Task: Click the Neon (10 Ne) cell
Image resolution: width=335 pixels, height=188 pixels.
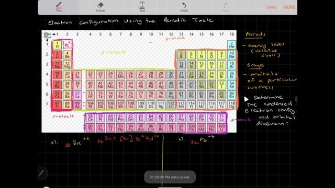Action: (231, 55)
